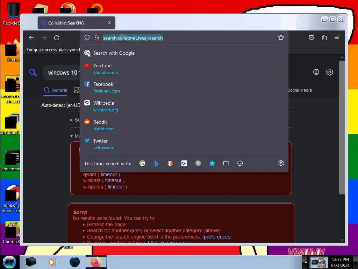
Task: Click the page vertical scrollbar
Action: pos(342,127)
